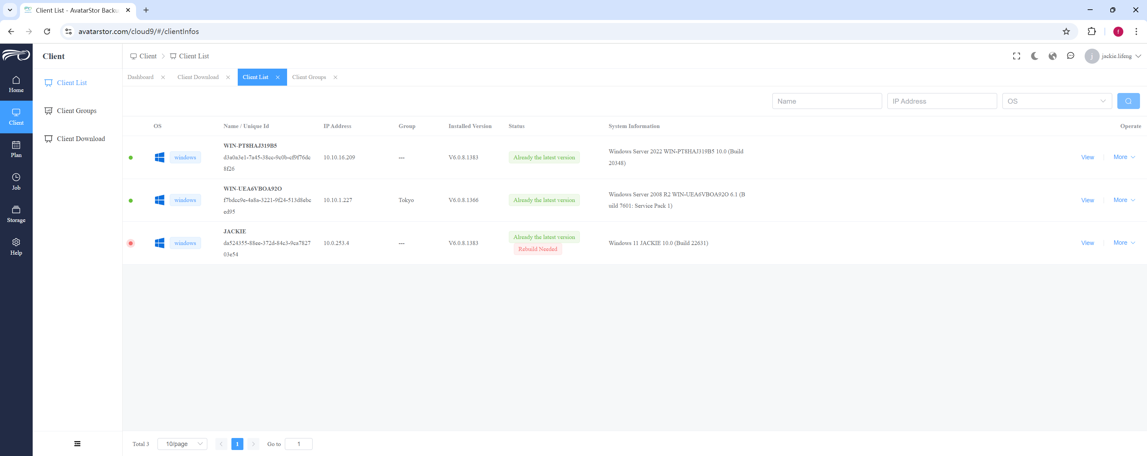Focus the IP Address search field
This screenshot has width=1147, height=456.
pos(942,101)
